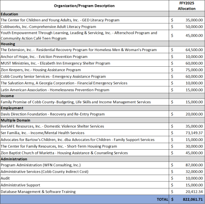This screenshot has height=204, width=205.
Task: Click the 15,000.00 amount for Administrative Support
Action: point(194,185)
